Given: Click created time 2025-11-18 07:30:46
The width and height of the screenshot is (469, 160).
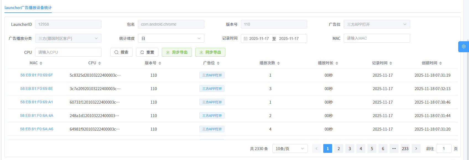Looking at the screenshot, I should click(432, 102).
